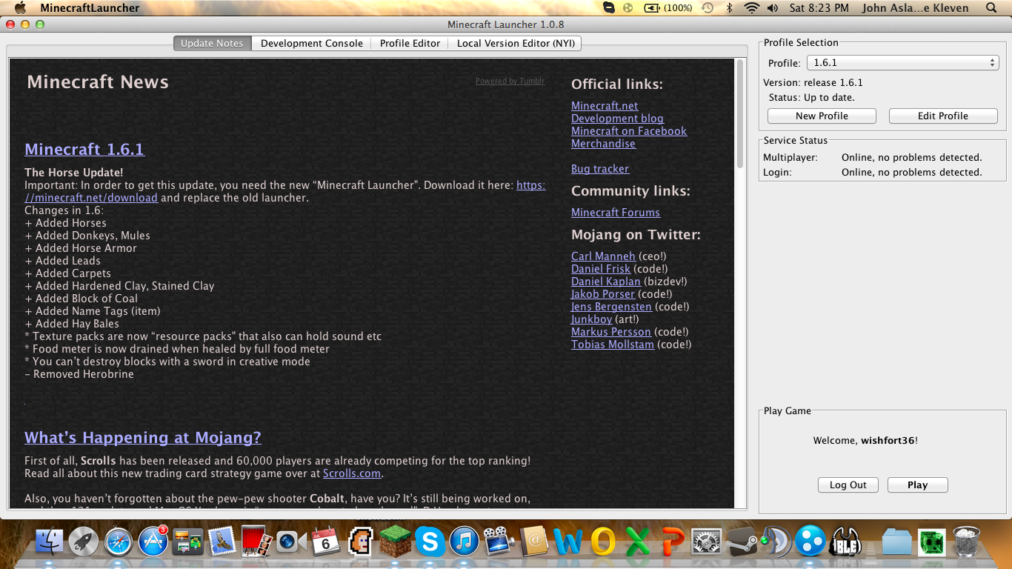Open Skype from the dock
The height and width of the screenshot is (569, 1012).
pos(430,541)
